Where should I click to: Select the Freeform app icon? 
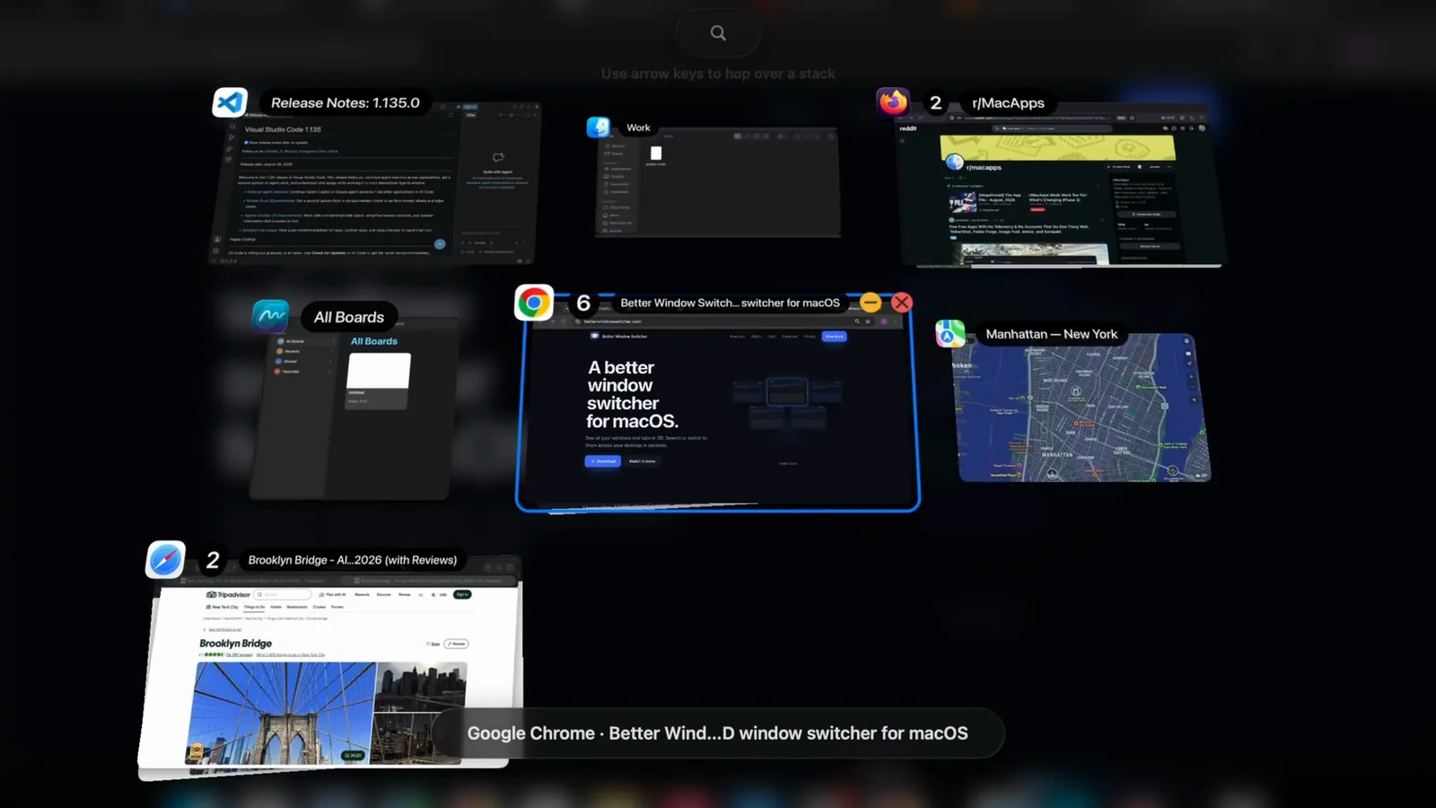tap(270, 316)
